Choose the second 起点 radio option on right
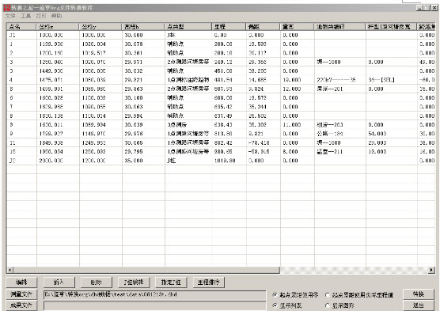440x311 pixels. (x=359, y=295)
